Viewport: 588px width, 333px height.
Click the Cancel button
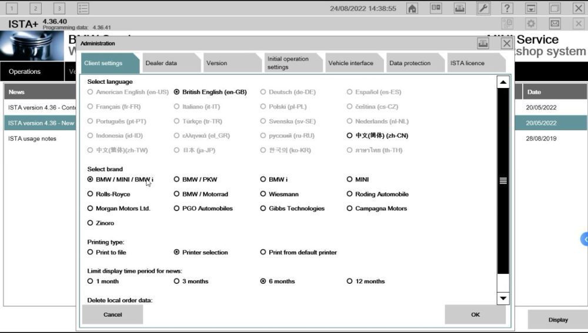click(112, 315)
